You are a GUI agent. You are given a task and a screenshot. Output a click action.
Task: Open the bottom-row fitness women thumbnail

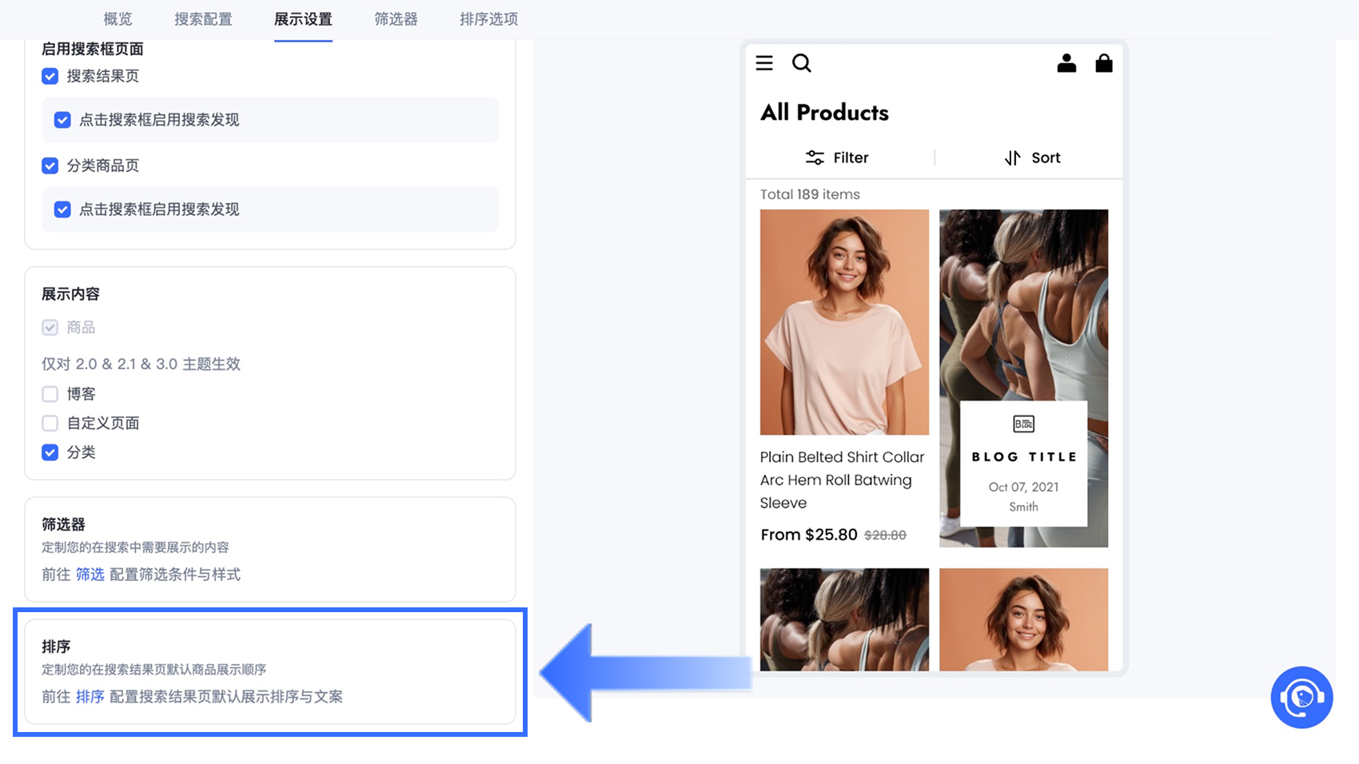(x=844, y=619)
